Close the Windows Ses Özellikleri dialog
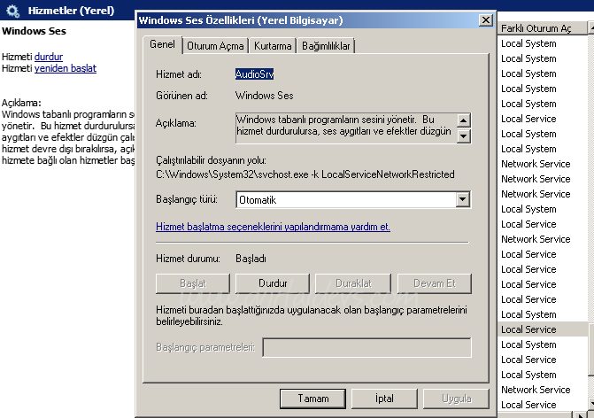Screen dimensions: 594x418 click(484, 20)
